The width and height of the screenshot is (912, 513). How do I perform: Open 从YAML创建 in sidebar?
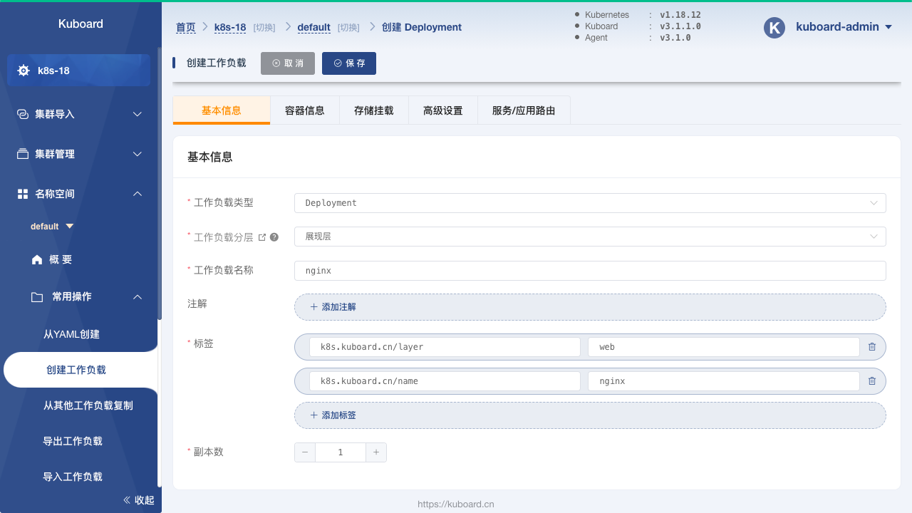click(71, 334)
